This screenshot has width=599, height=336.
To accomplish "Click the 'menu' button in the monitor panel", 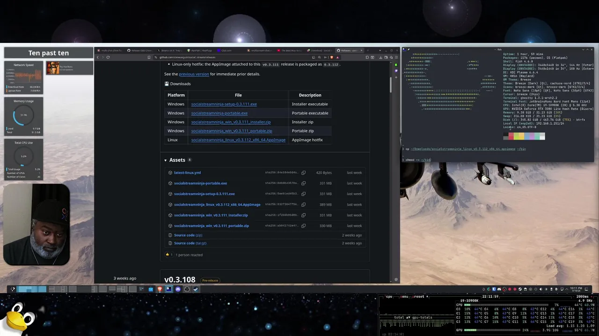I will click(x=404, y=297).
